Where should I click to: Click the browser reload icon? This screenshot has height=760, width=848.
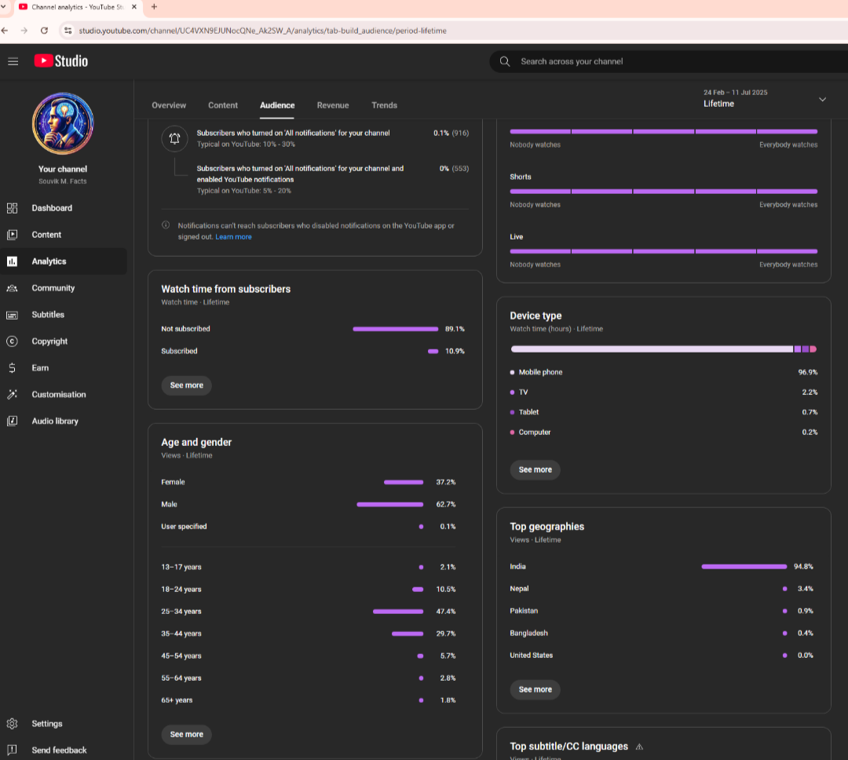click(44, 31)
